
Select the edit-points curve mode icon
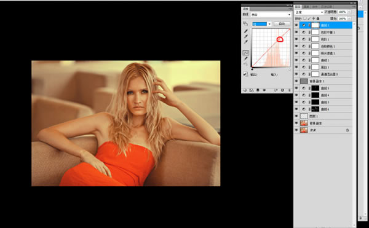[245, 53]
